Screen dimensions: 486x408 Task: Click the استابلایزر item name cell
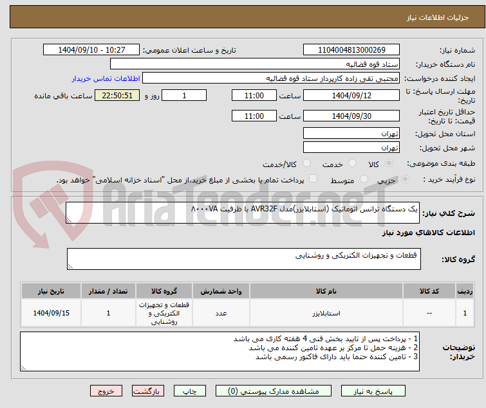point(326,313)
